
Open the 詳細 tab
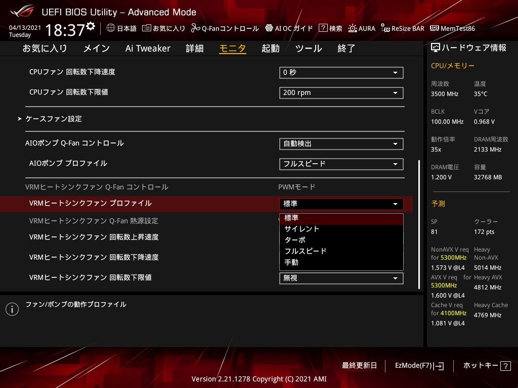(195, 48)
